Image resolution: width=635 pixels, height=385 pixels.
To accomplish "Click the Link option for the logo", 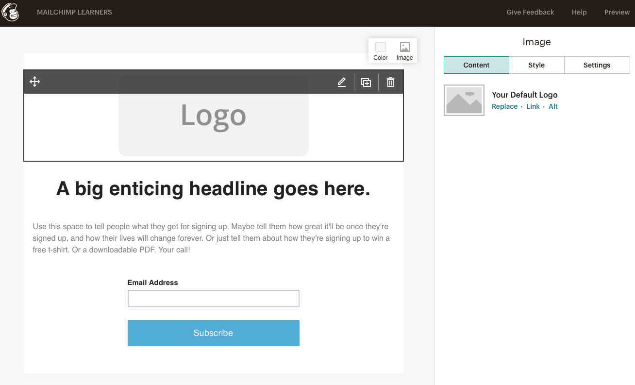I will 533,106.
